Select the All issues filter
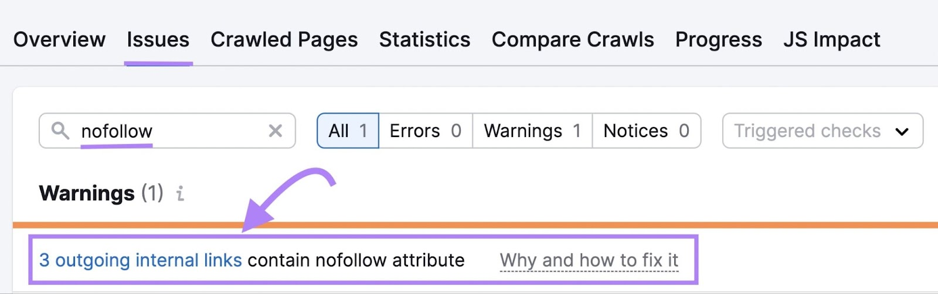This screenshot has width=938, height=294. tap(348, 131)
